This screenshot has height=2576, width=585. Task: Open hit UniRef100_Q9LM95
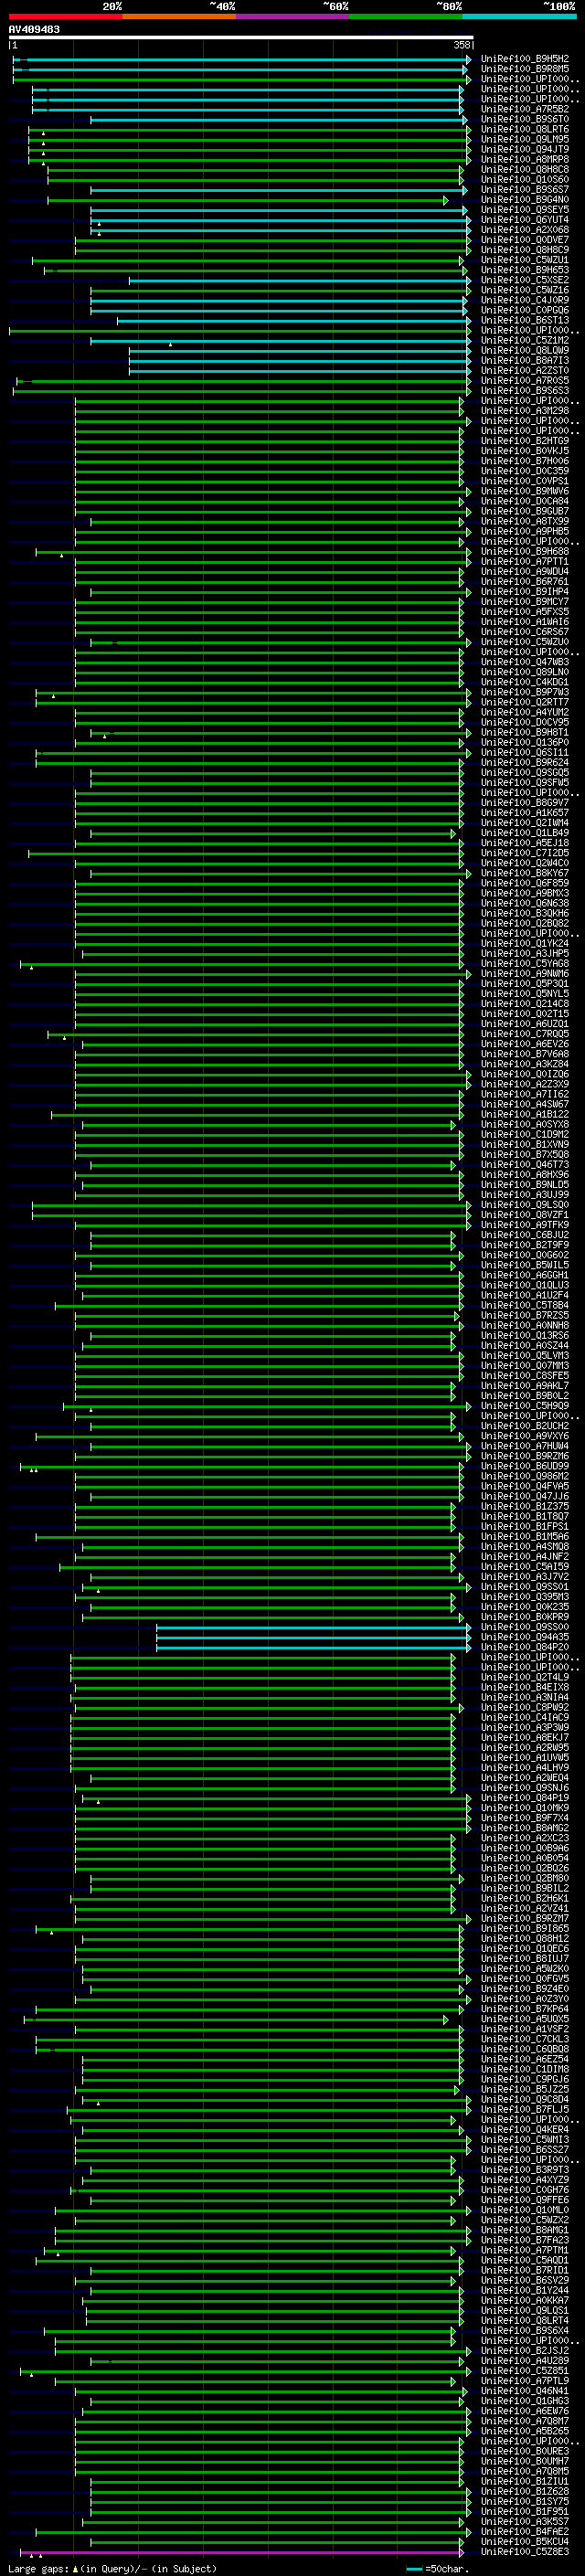pyautogui.click(x=525, y=139)
